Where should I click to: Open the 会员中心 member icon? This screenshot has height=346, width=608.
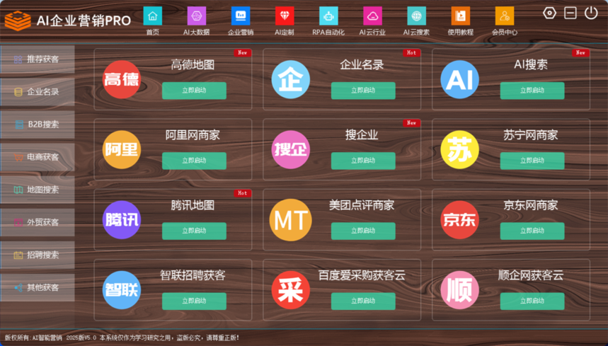click(x=505, y=16)
